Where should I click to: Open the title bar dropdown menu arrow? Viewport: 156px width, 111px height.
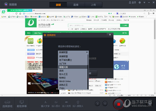(144, 3)
